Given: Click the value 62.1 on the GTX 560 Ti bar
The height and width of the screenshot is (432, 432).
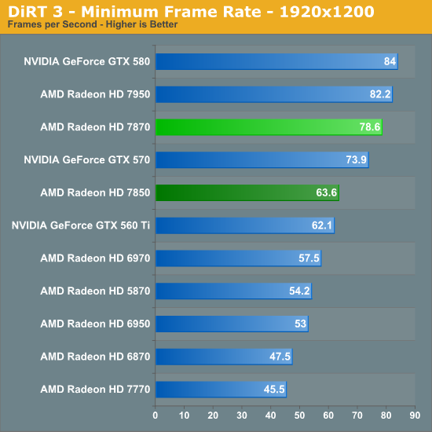Looking at the screenshot, I should (x=322, y=225).
